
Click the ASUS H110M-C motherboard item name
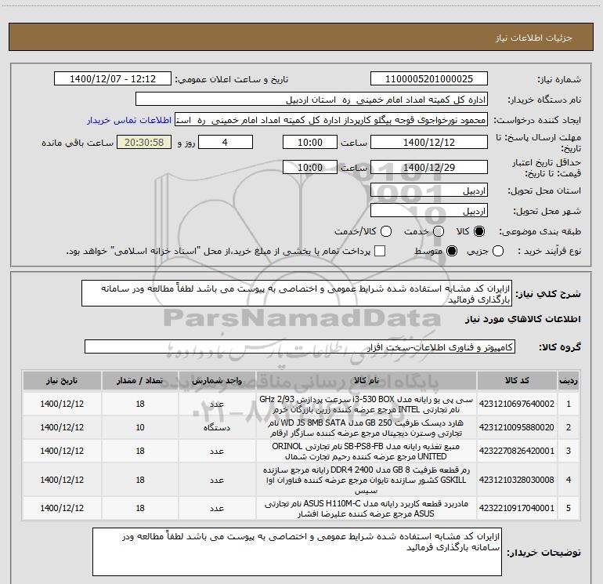click(366, 509)
